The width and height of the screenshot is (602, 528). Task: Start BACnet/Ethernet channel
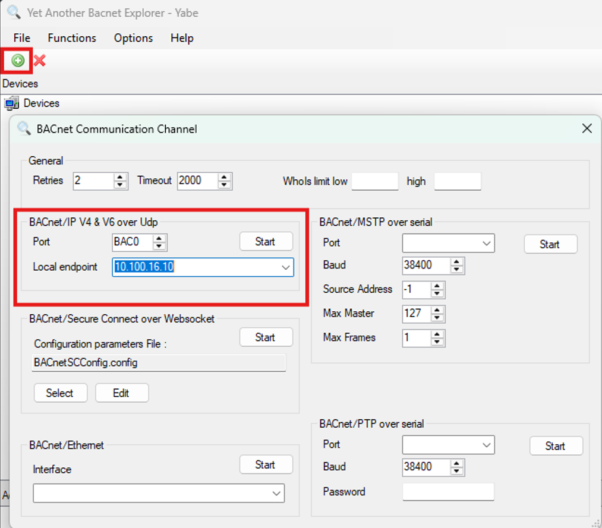[266, 464]
